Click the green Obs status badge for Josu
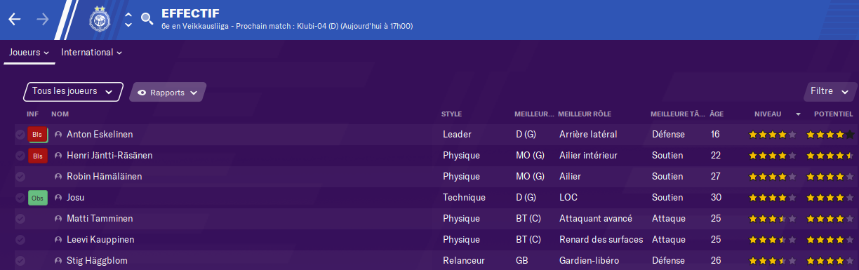The height and width of the screenshot is (270, 859). pos(37,198)
